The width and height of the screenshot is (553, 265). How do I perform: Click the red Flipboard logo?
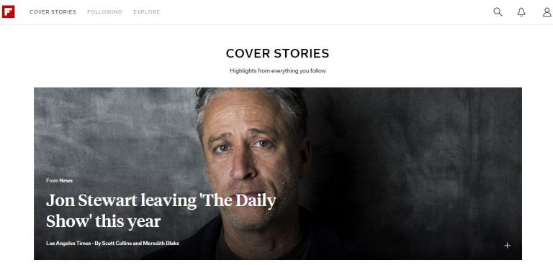point(8,11)
